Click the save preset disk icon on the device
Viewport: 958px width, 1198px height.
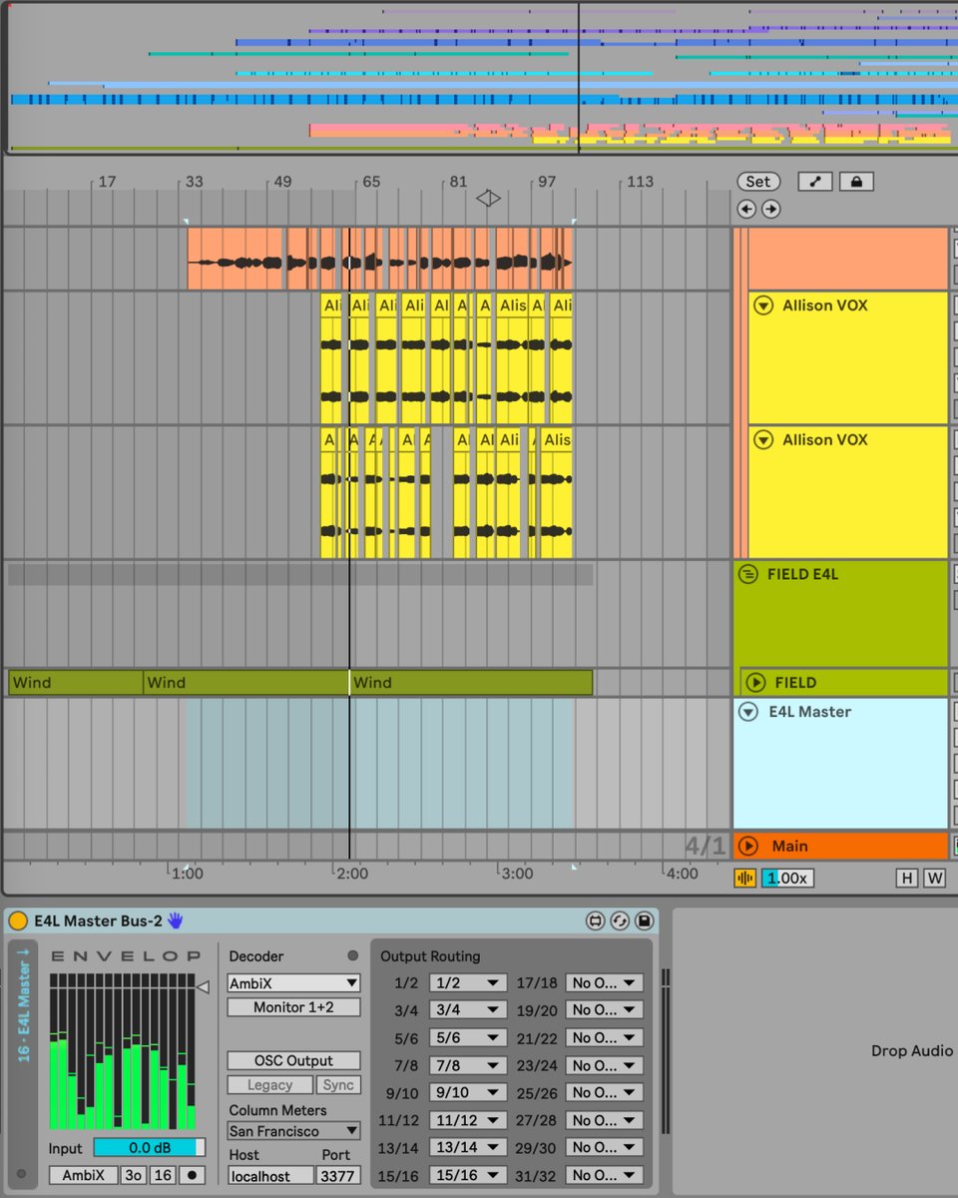644,920
